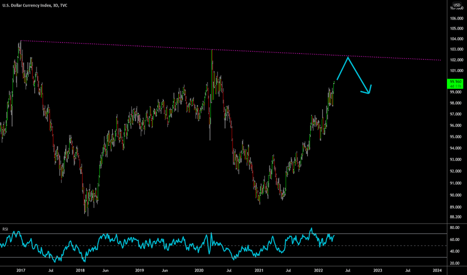Click the 2022 label on time axis
467x275 pixels.
(318, 270)
